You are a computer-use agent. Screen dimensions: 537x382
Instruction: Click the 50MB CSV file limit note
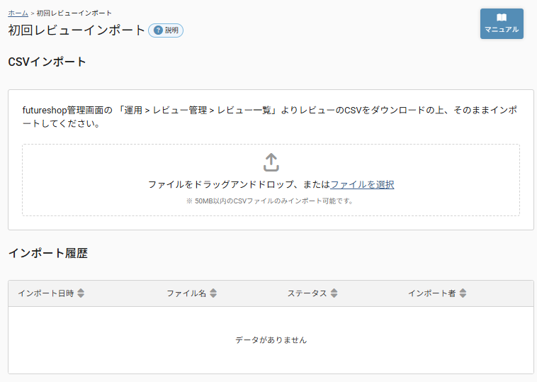(x=271, y=201)
